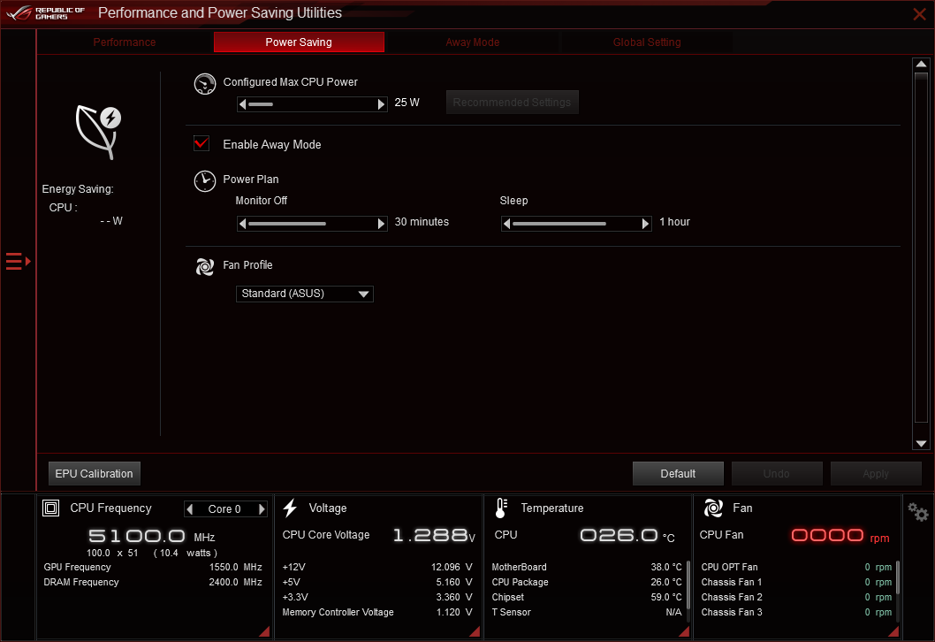The image size is (935, 642).
Task: Click the Recommended Settings button
Action: pos(513,103)
